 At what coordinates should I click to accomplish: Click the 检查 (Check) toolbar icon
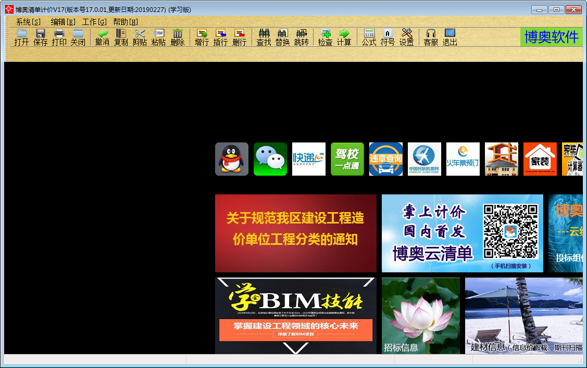[x=326, y=37]
